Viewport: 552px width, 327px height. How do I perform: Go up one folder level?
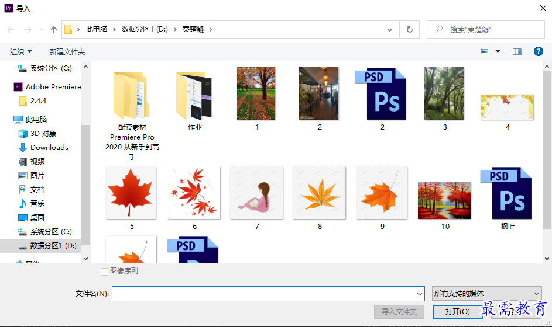[x=53, y=30]
